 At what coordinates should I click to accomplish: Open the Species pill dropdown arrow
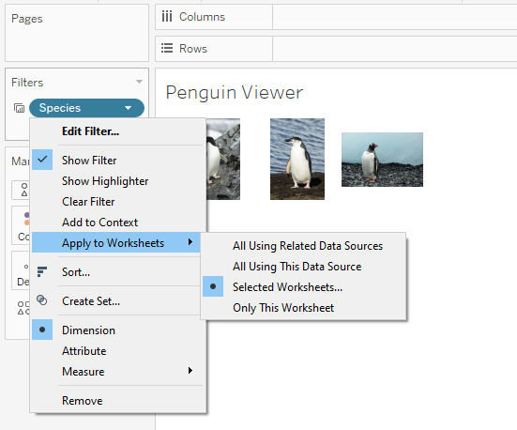click(x=129, y=108)
